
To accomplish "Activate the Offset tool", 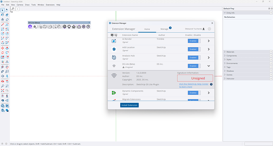I will (x=7, y=57).
